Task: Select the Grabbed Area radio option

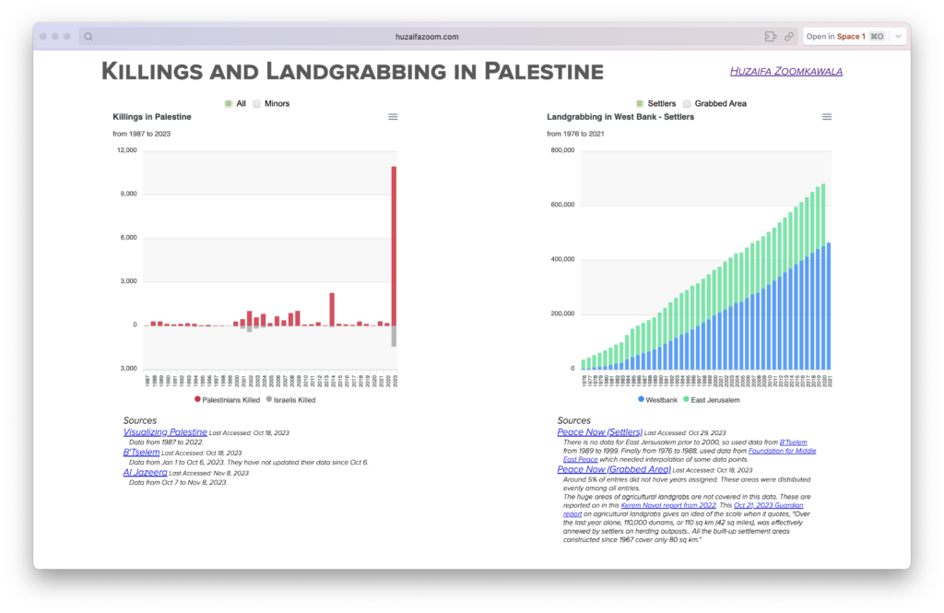Action: point(686,103)
